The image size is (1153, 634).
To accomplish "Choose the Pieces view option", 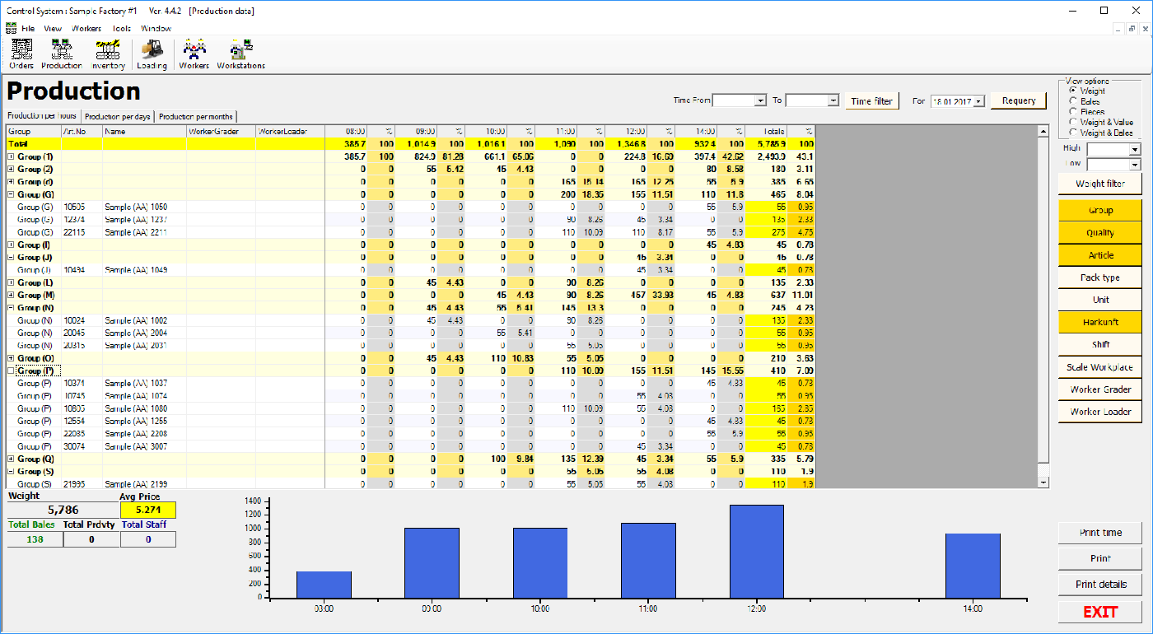I will 1073,111.
